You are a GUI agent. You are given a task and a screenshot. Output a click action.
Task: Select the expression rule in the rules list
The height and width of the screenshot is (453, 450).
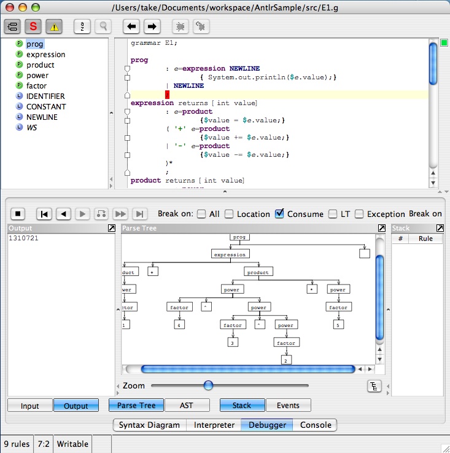point(45,54)
